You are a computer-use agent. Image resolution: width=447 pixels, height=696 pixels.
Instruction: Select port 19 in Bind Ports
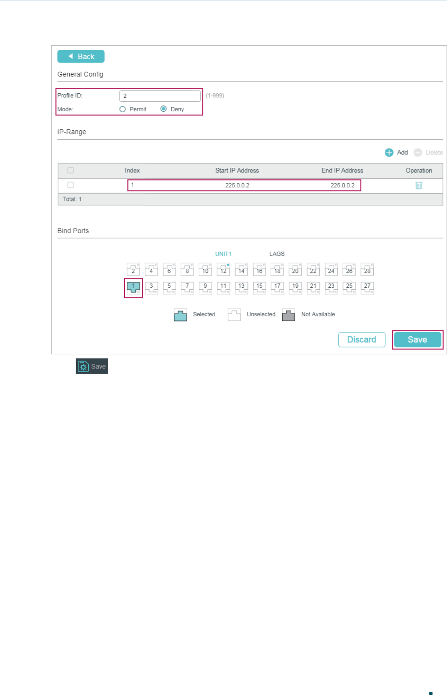click(295, 287)
